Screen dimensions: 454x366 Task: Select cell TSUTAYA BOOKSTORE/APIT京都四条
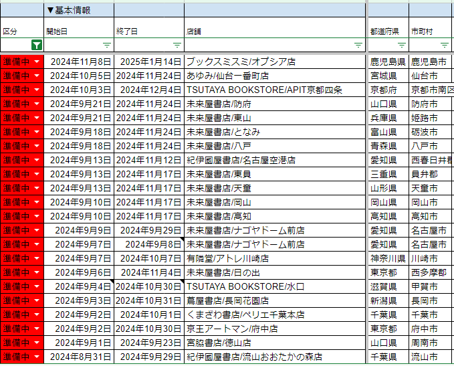(x=275, y=90)
